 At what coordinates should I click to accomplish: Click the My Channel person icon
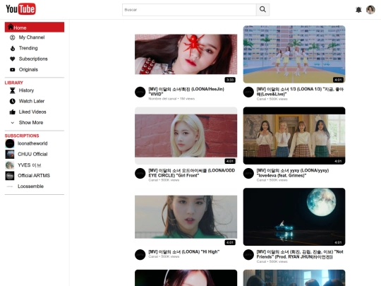pyautogui.click(x=13, y=37)
